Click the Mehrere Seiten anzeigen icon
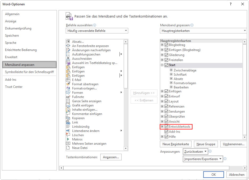 click(x=68, y=144)
